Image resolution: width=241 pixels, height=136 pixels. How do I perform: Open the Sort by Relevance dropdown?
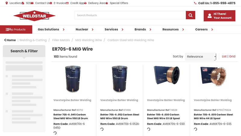pyautogui.click(x=200, y=57)
